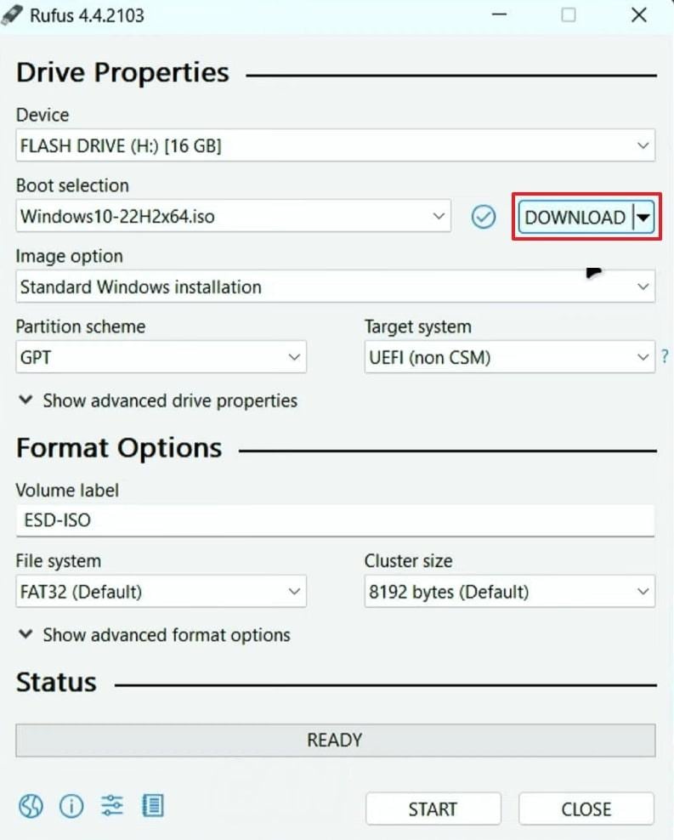Open the language globe icon
The width and height of the screenshot is (674, 840).
(x=31, y=806)
